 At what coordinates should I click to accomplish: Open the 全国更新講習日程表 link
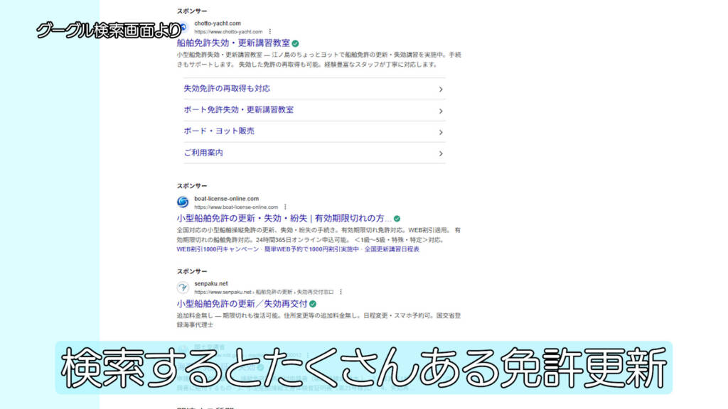pyautogui.click(x=392, y=249)
